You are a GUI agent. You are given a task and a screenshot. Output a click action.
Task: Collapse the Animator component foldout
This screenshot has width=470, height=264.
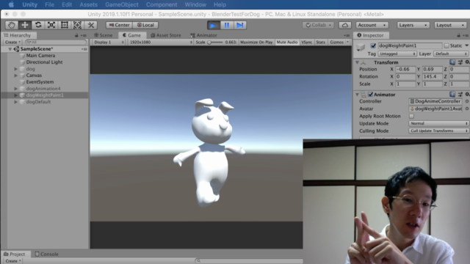(x=357, y=95)
